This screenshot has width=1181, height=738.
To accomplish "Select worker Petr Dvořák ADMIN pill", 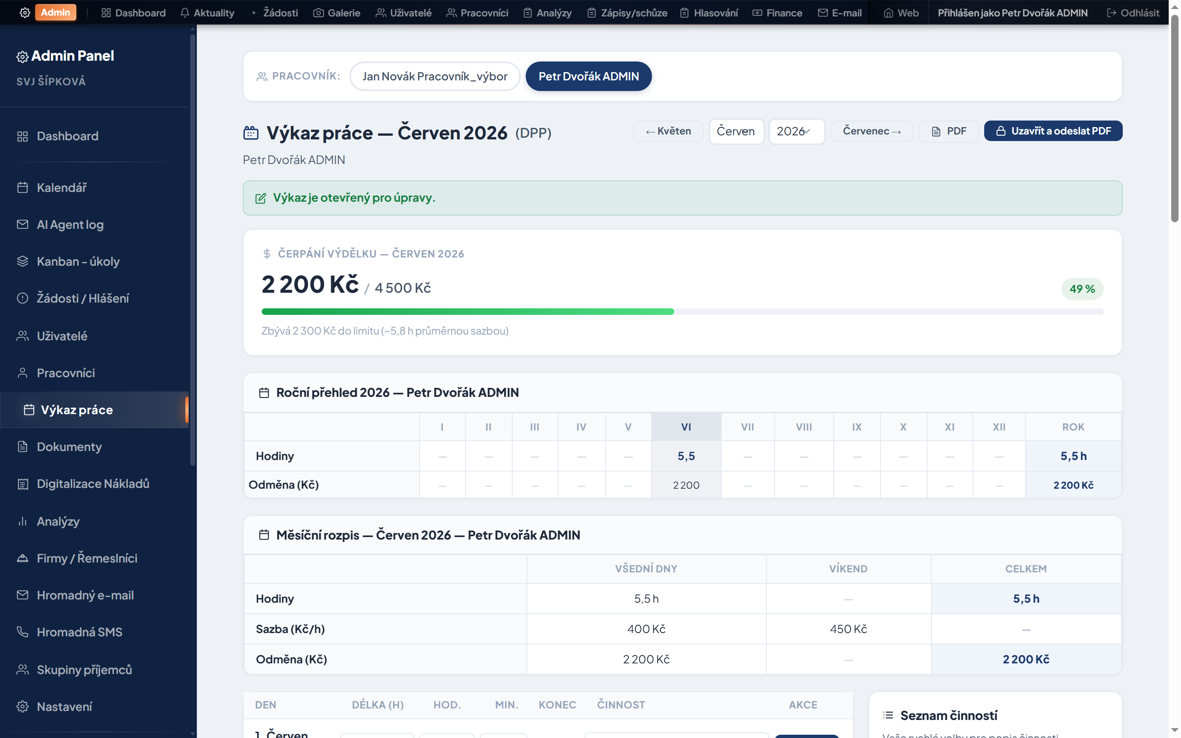I will (x=588, y=76).
